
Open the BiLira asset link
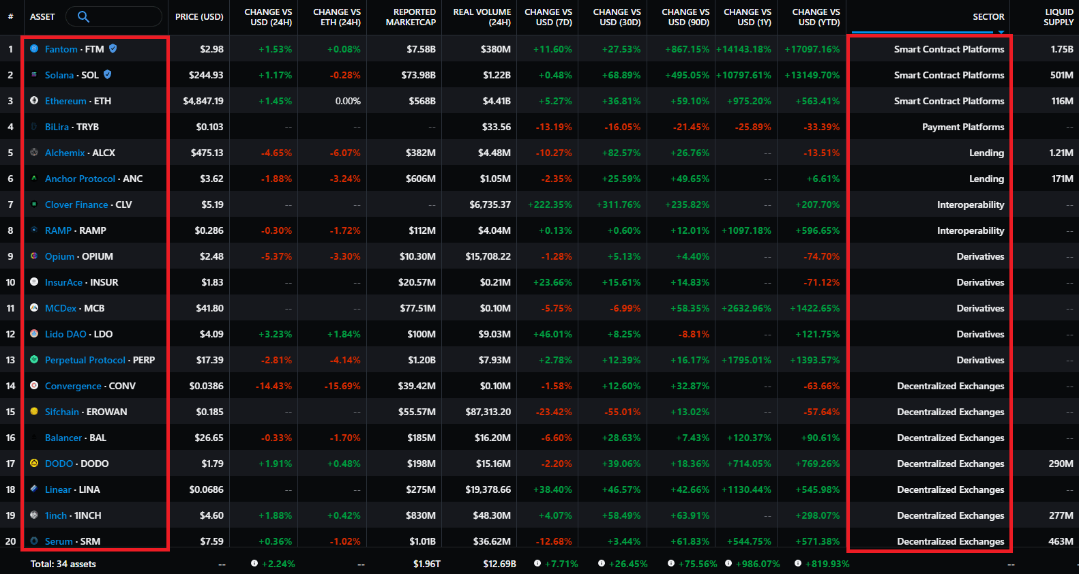[57, 127]
